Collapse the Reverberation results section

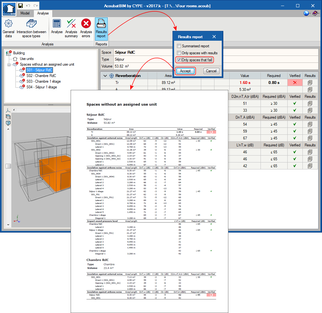point(106,76)
